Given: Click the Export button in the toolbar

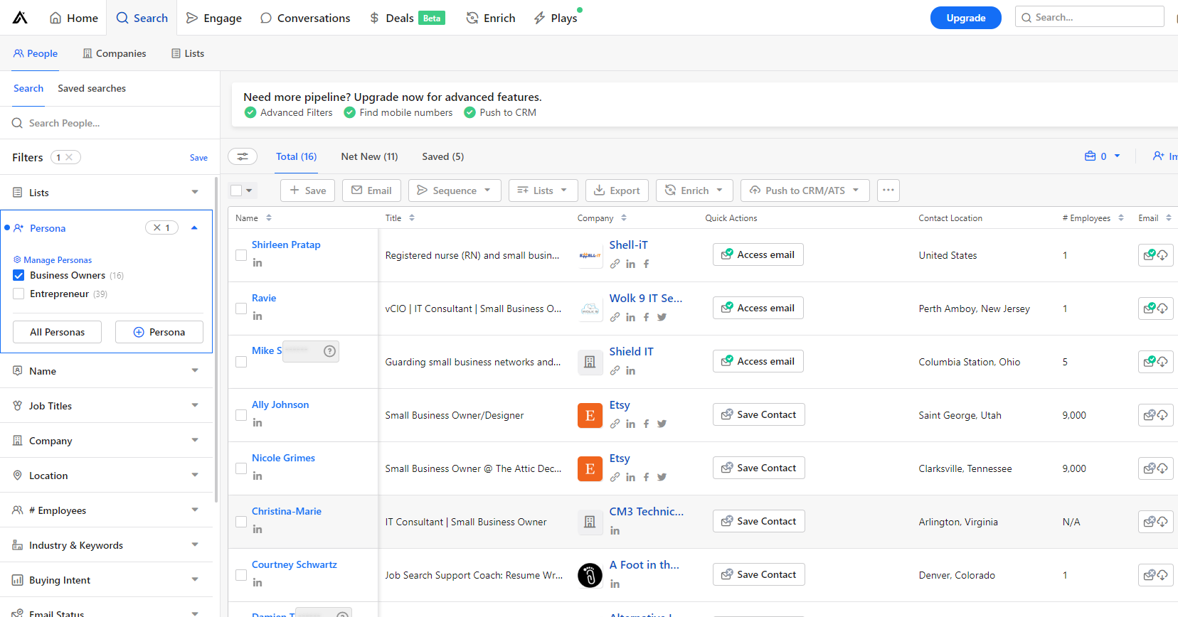Looking at the screenshot, I should click(x=617, y=191).
